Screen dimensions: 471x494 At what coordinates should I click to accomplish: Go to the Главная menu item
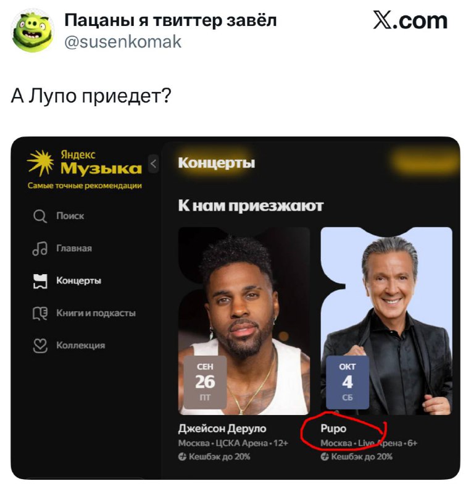(74, 249)
